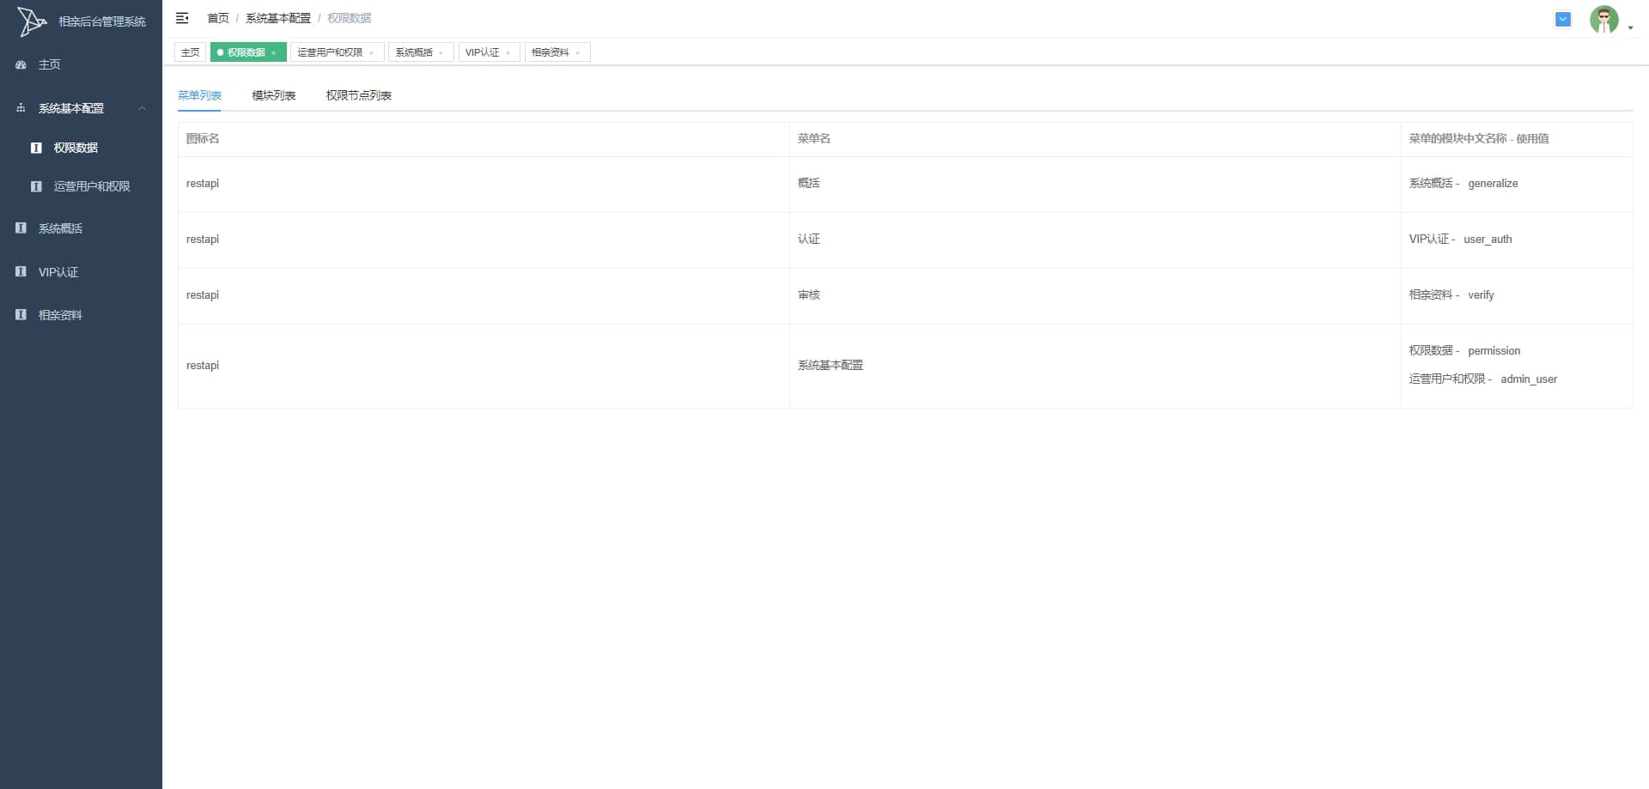Image resolution: width=1649 pixels, height=789 pixels.
Task: Click restapi in the 审核 row
Action: 203,294
